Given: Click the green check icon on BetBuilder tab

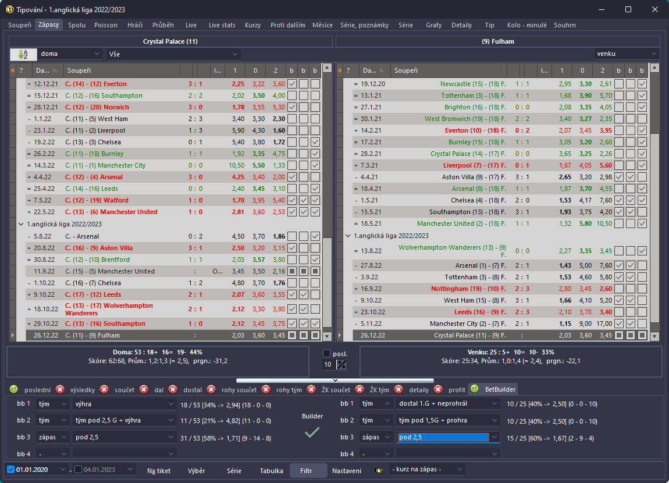Looking at the screenshot, I should tap(475, 389).
